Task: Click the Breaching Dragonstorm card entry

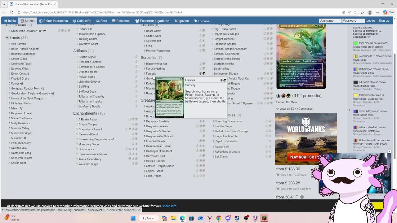Action: 229,121
